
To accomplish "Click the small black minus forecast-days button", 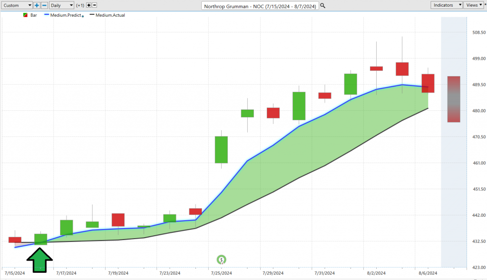I will (95, 5).
